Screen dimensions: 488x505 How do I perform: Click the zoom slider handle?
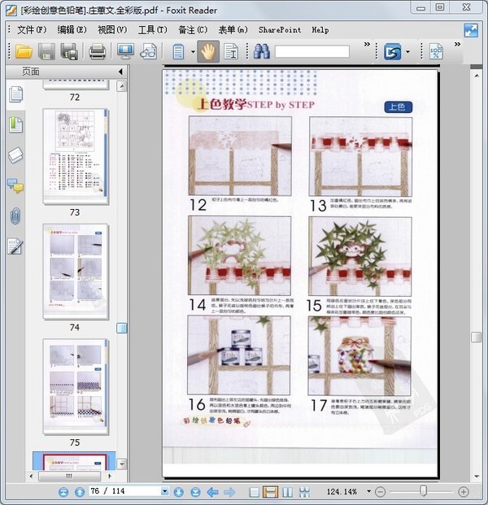point(424,491)
